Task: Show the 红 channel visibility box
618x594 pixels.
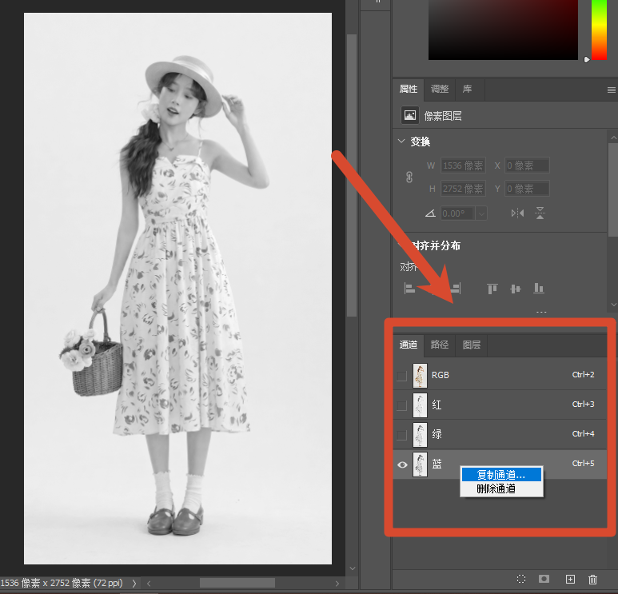Action: click(401, 405)
